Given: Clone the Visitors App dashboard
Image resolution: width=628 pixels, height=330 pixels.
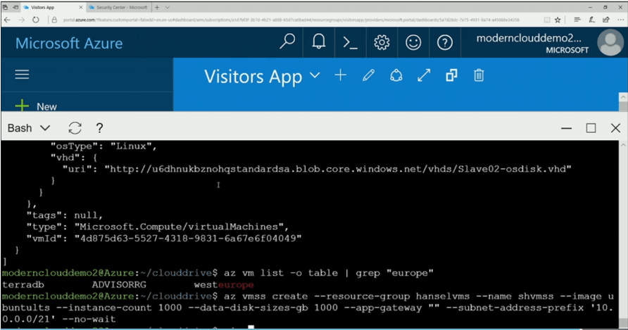Looking at the screenshot, I should [451, 75].
